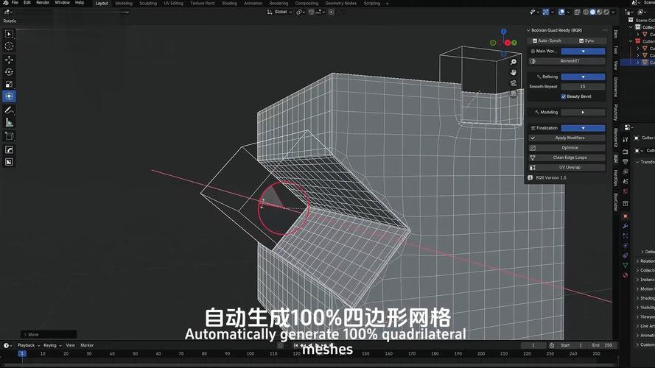Viewport: 655px width, 368px height.
Task: Open the Keying dropdown in timeline
Action: coord(52,345)
